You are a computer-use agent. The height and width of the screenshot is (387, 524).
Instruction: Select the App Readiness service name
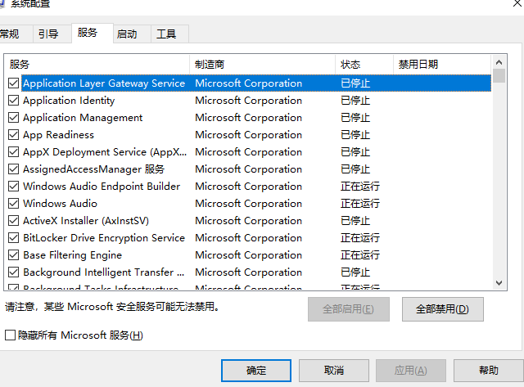tap(58, 134)
